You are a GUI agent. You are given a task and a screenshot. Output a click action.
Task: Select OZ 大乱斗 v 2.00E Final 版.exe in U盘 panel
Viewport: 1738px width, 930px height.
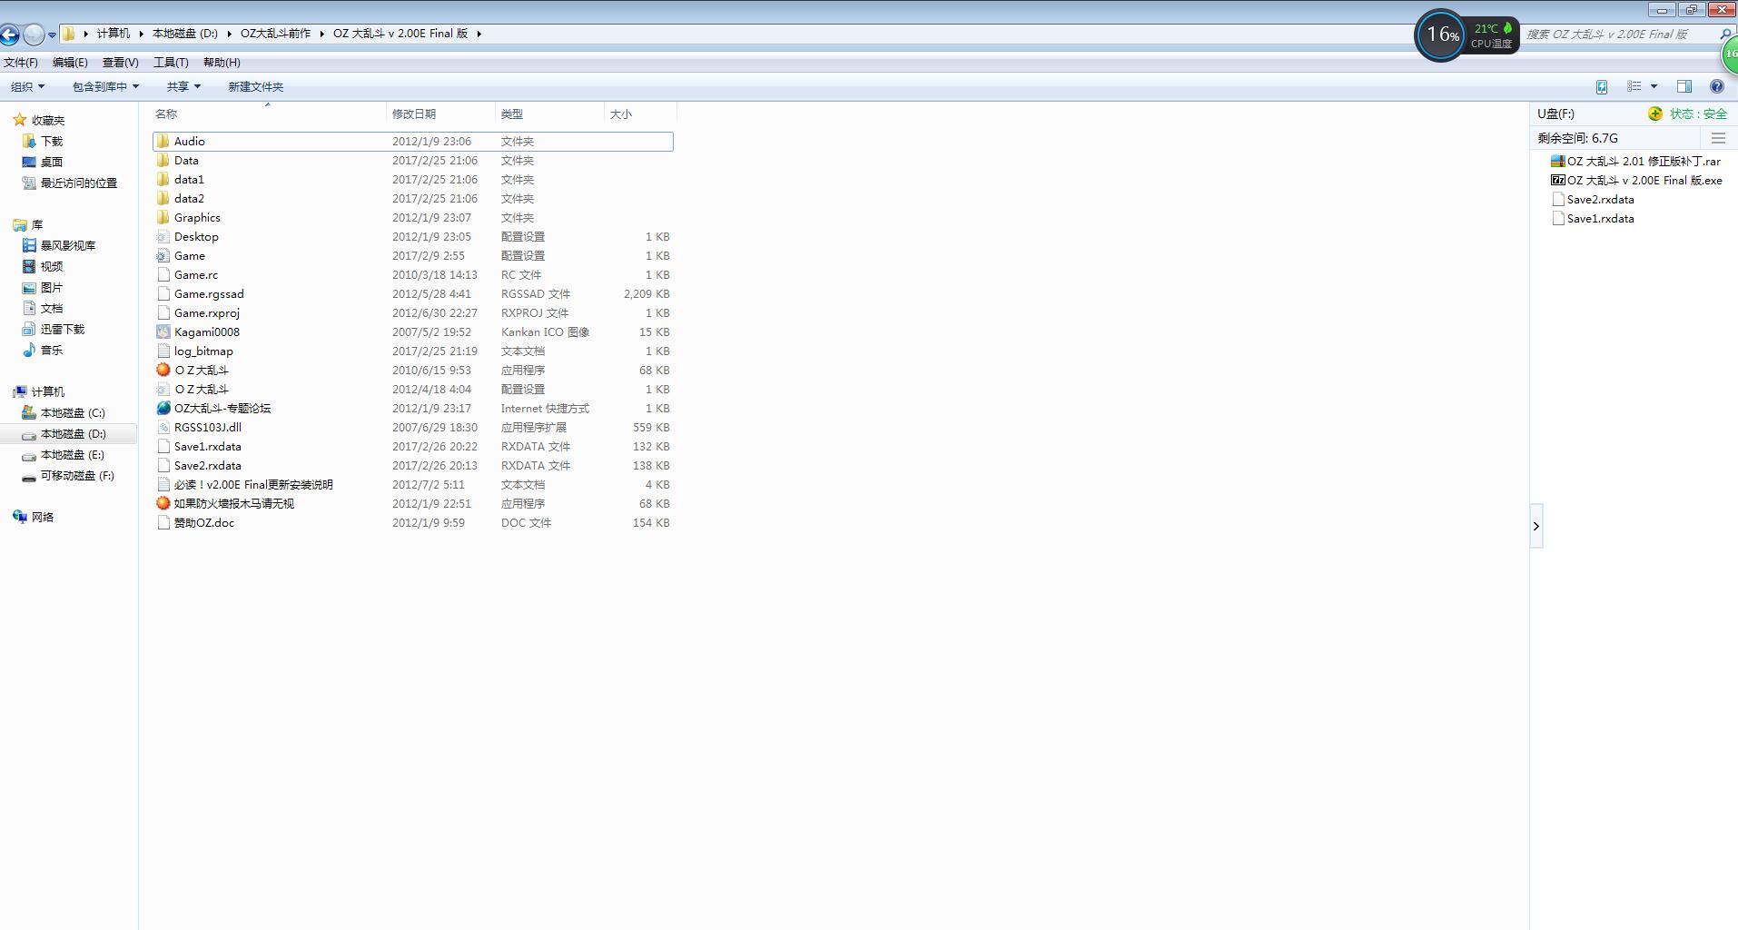pos(1636,180)
